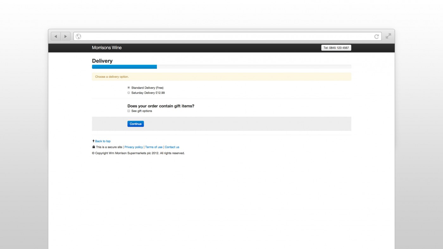Open the Terms of use link
Viewport: 443px width, 249px height.
154,147
